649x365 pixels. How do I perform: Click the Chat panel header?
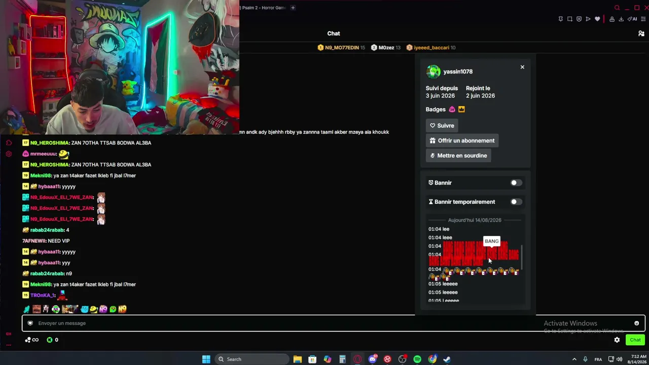point(334,33)
